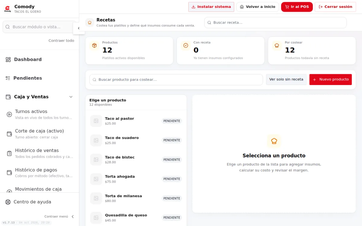
Task: Click Volver a inicio button
Action: pyautogui.click(x=258, y=7)
